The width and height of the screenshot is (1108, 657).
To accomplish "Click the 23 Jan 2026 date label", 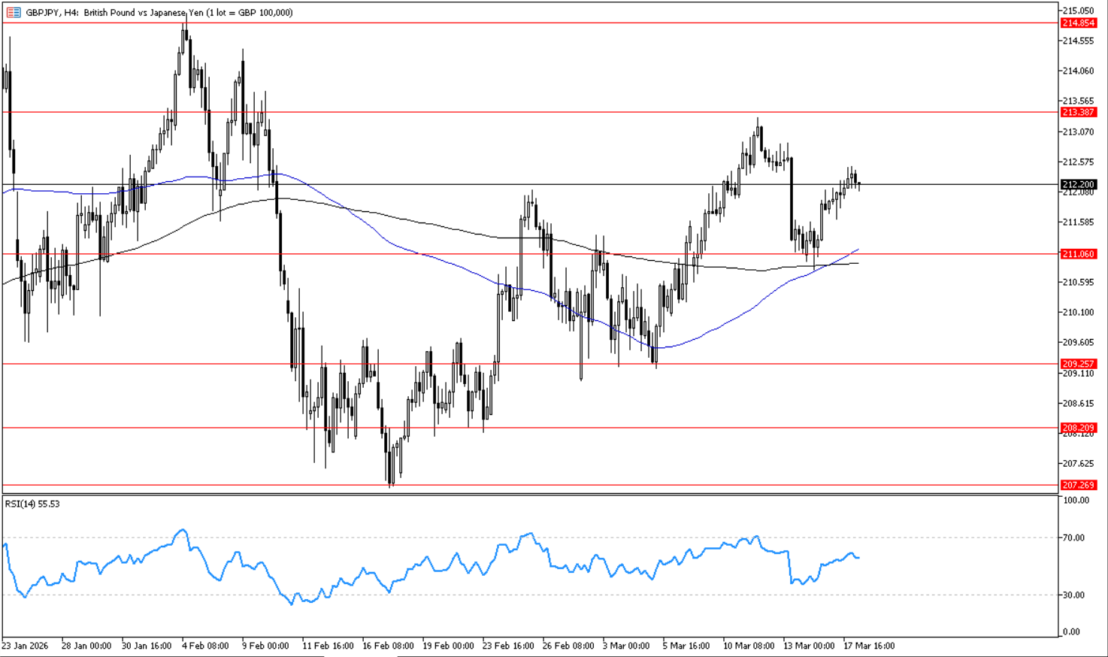I will (26, 645).
